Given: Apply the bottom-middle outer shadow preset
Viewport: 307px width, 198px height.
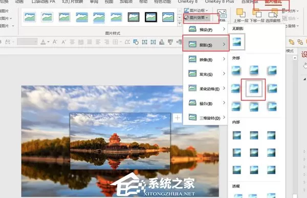Looking at the screenshot, I should tap(254, 107).
